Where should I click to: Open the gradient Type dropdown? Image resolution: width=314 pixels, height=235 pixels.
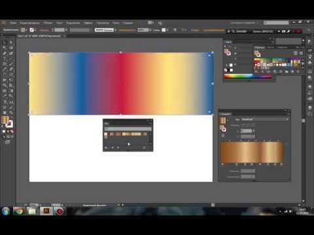[x=265, y=119]
